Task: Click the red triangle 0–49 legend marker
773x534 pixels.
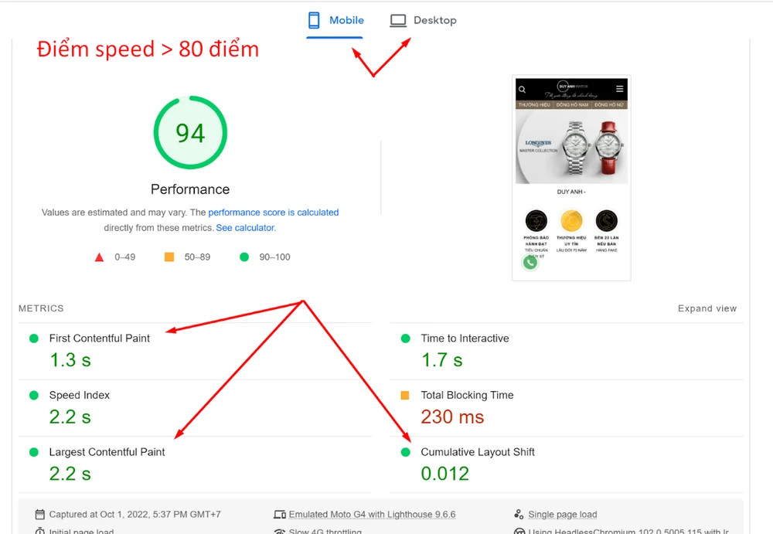Action: point(99,257)
